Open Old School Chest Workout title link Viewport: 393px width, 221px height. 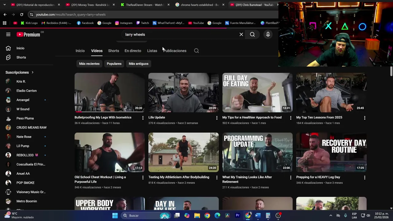[x=100, y=179]
